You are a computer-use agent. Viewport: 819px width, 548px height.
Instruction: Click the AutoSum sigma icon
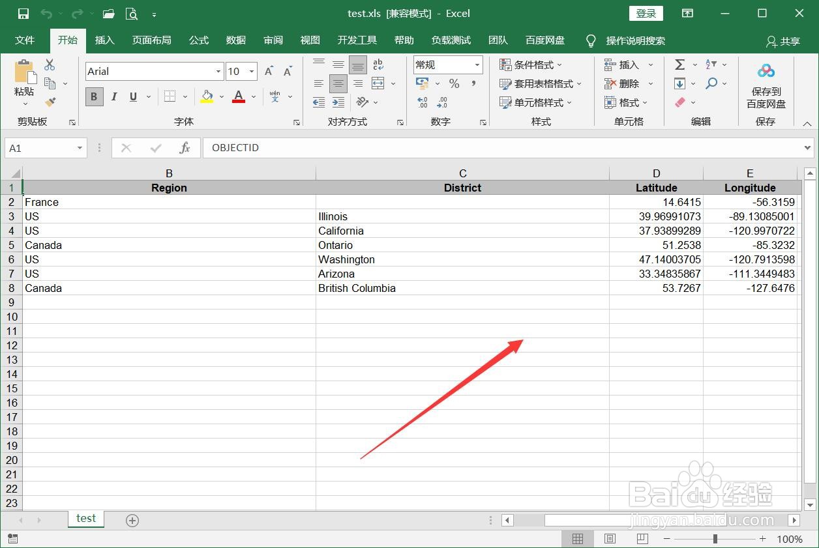[679, 65]
